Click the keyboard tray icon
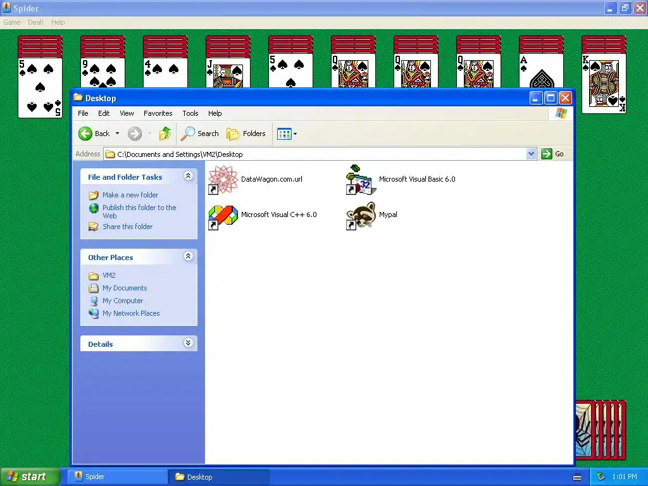 click(x=577, y=477)
